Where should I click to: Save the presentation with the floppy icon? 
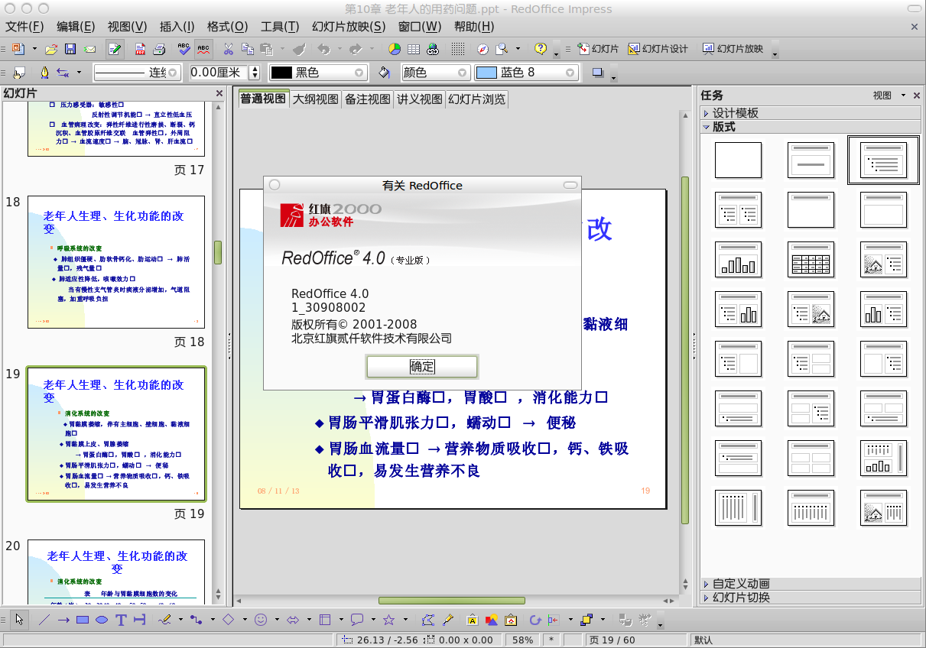[70, 49]
